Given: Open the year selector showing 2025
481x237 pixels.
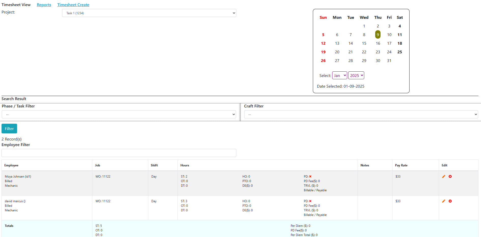Looking at the screenshot, I should (356, 75).
